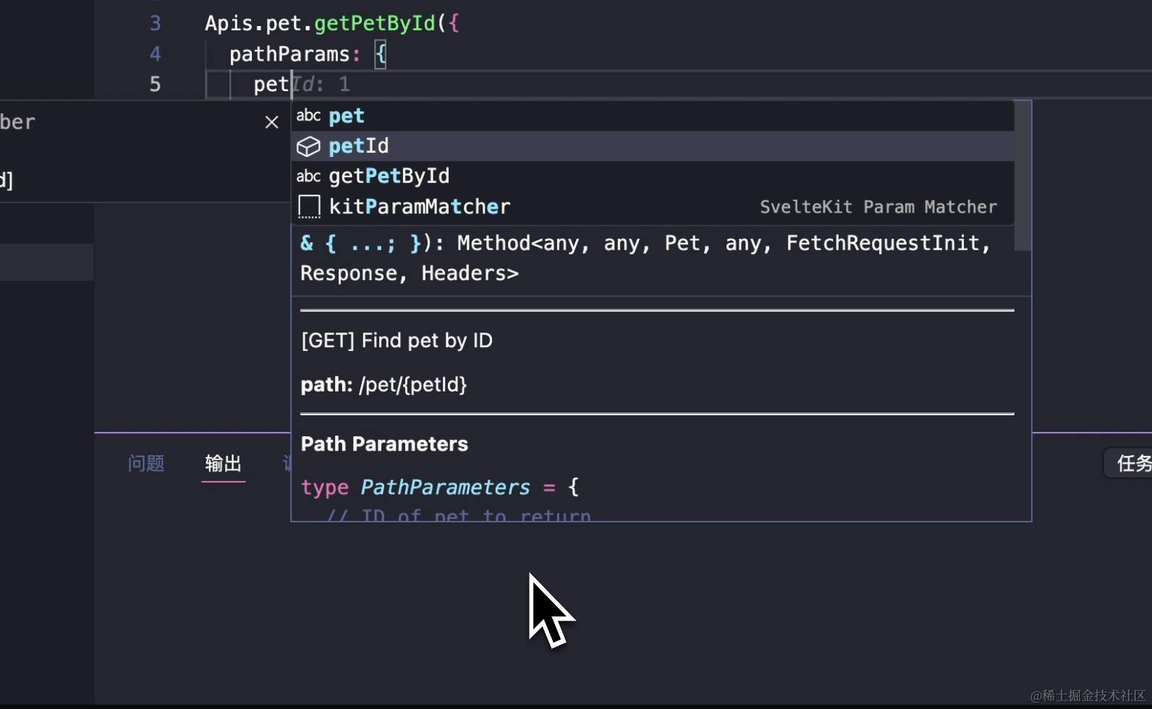Click the abc icon beside the pet suggestion
The height and width of the screenshot is (709, 1152).
point(308,116)
